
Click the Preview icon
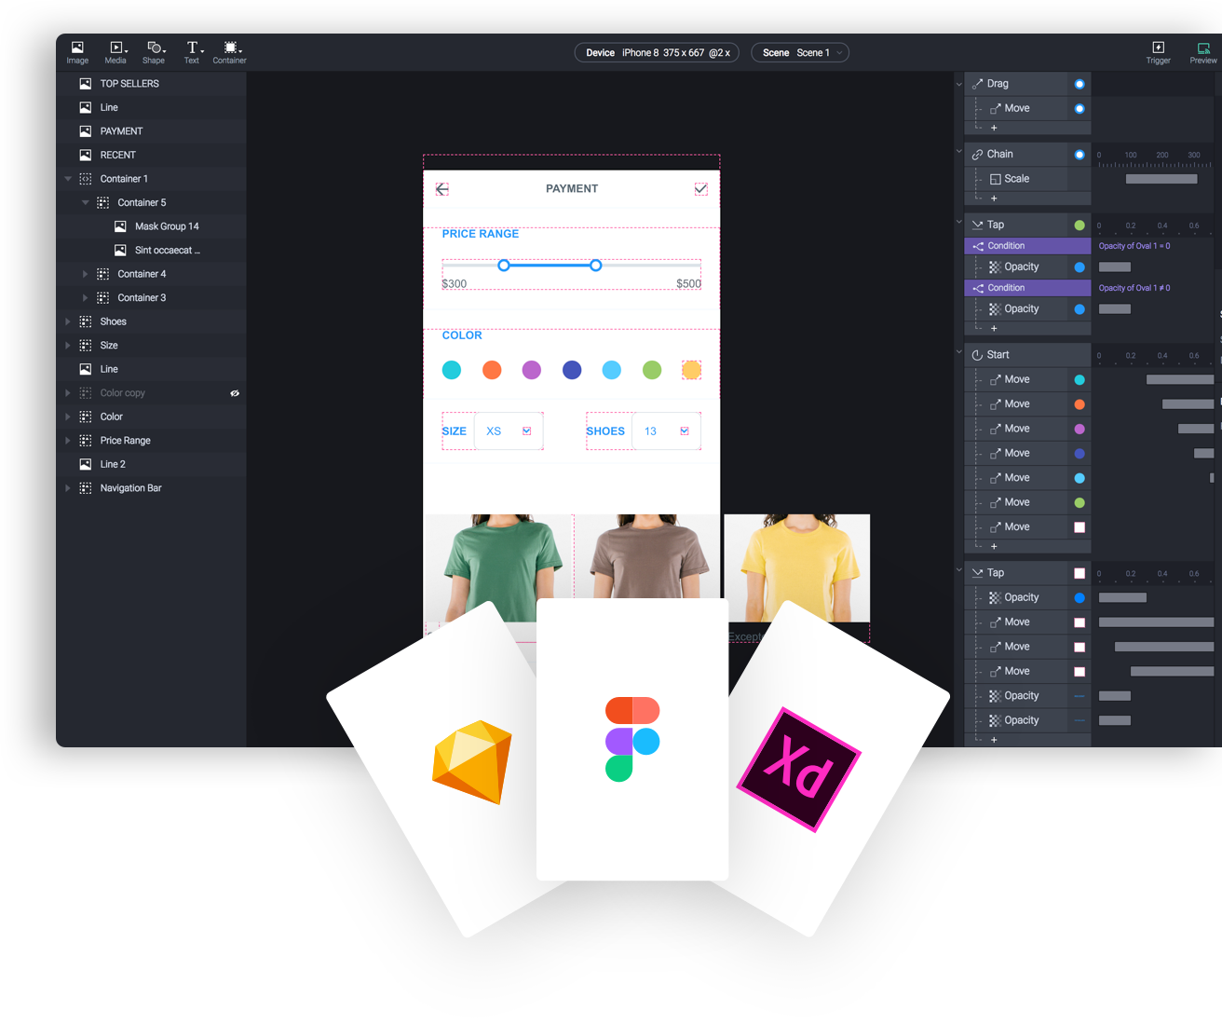(x=1203, y=52)
